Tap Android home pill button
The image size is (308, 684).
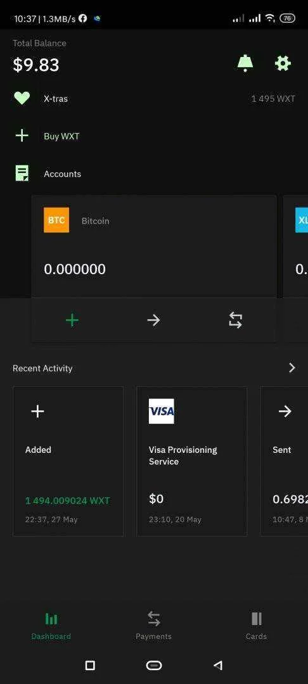pyautogui.click(x=153, y=665)
